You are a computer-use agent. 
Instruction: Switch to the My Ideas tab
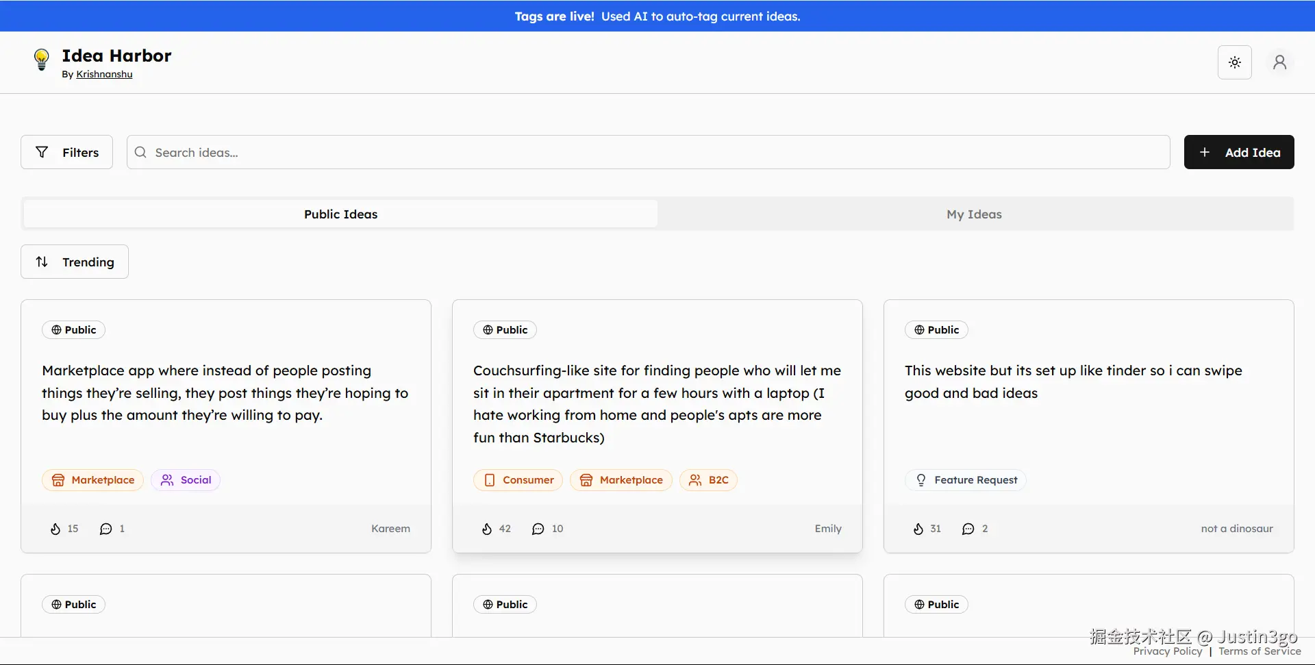974,214
